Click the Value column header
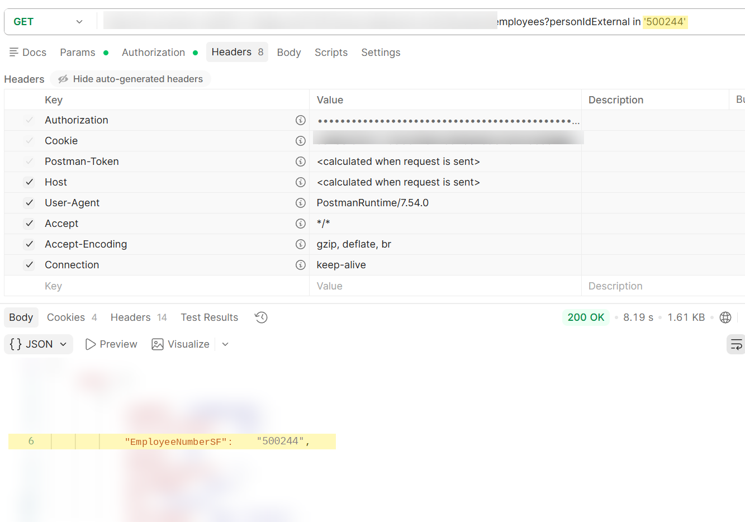Viewport: 745px width, 522px height. (x=330, y=100)
